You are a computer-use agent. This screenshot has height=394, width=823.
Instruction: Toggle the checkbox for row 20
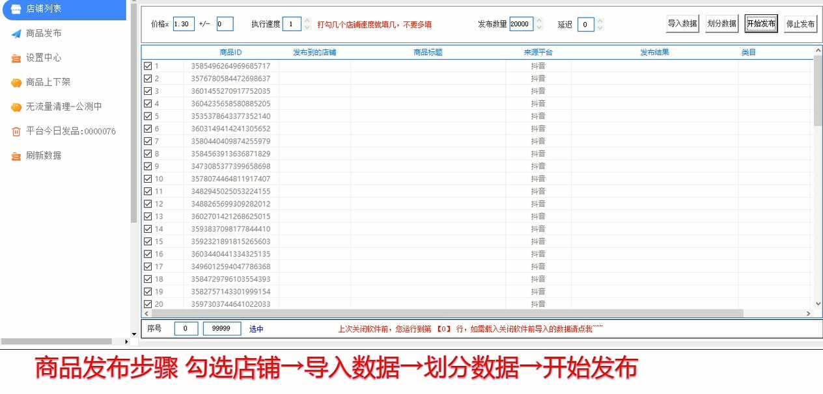coord(148,304)
